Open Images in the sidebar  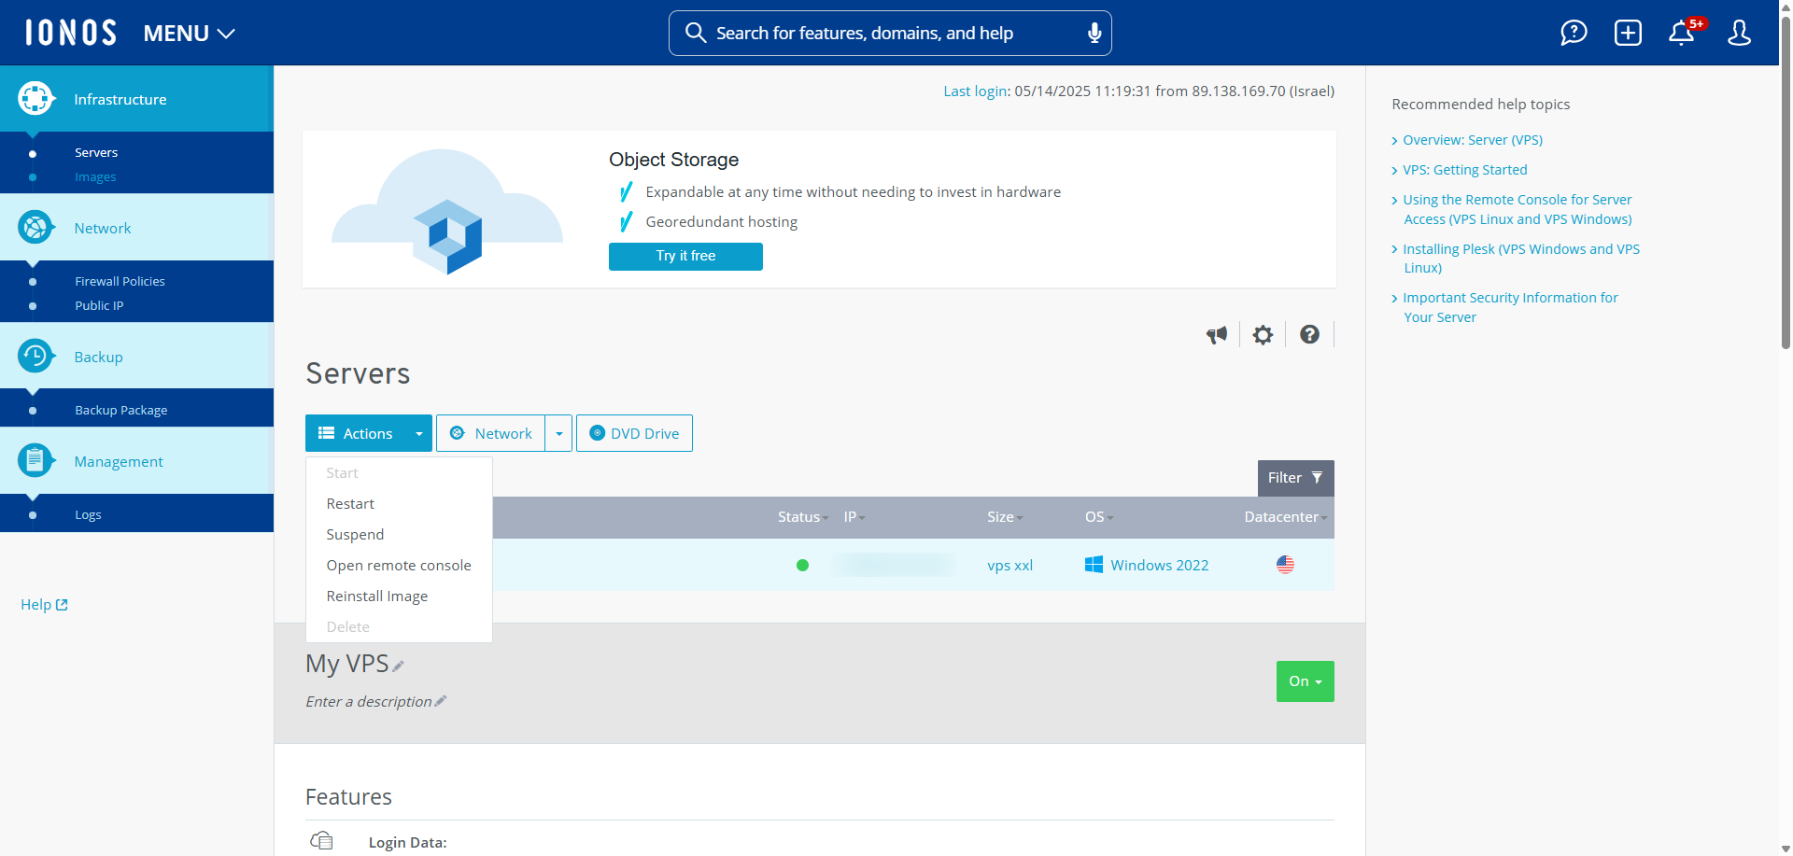pos(95,176)
